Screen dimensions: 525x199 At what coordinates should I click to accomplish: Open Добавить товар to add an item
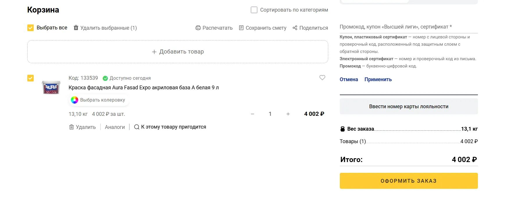[x=178, y=52]
